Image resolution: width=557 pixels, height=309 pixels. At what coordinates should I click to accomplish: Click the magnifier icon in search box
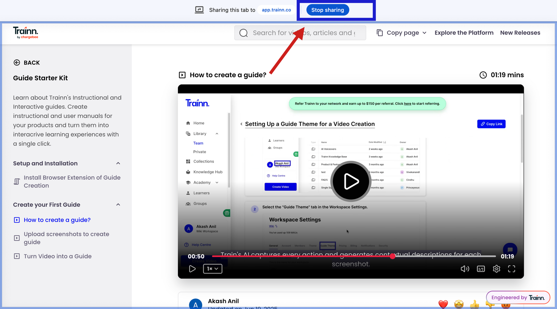tap(243, 33)
